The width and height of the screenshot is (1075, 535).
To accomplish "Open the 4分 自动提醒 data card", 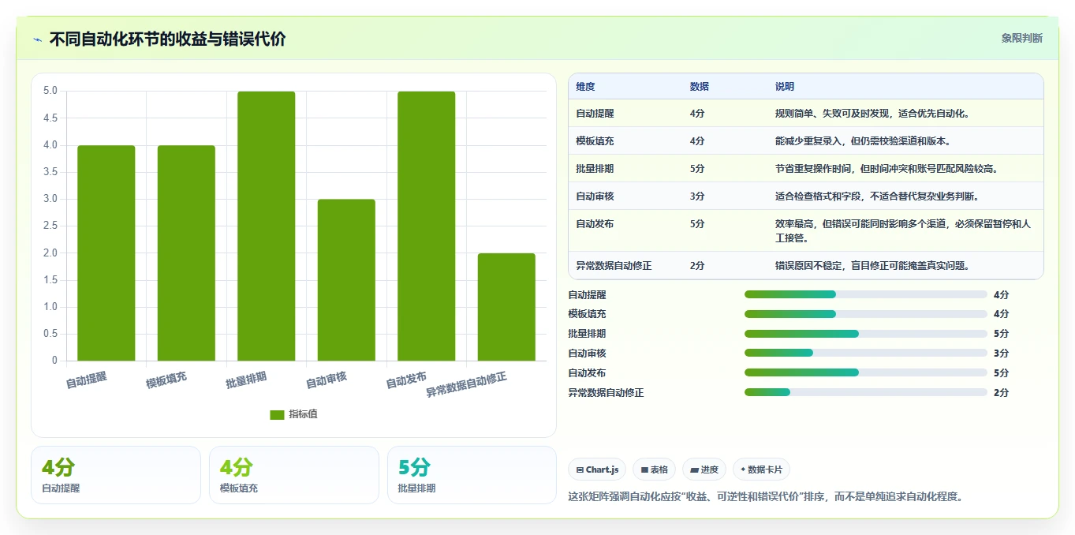I will click(116, 475).
